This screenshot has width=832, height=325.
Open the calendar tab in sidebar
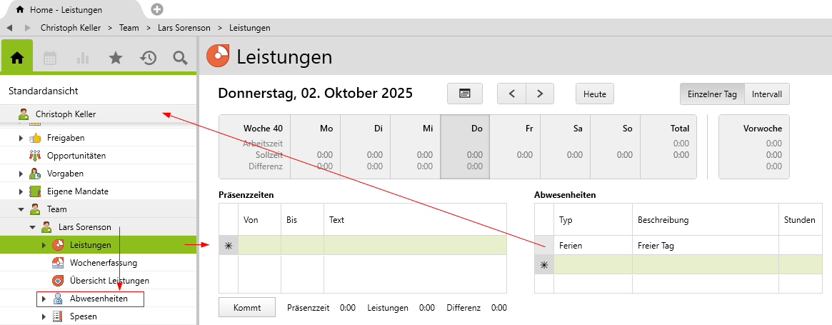(x=50, y=58)
